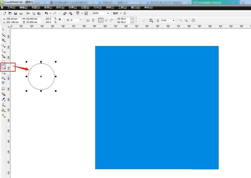
Task: Switch the ellipse to pie mode
Action: [106, 20]
